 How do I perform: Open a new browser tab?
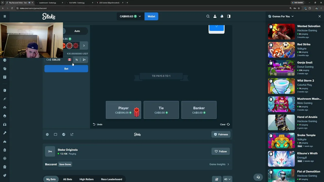[x=127, y=3]
